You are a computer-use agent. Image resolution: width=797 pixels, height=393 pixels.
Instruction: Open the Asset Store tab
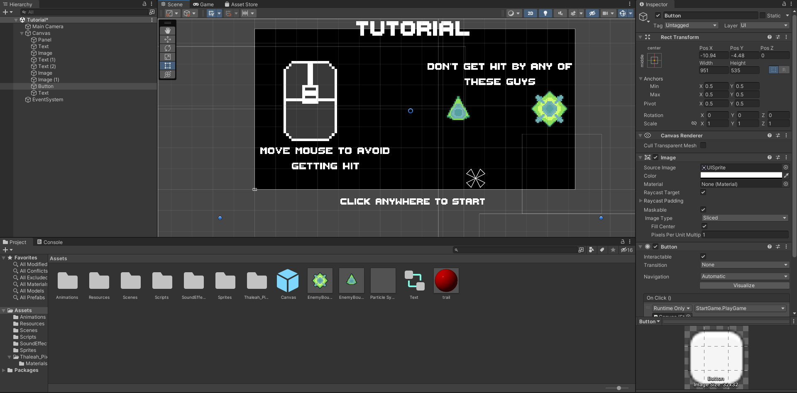click(x=241, y=4)
